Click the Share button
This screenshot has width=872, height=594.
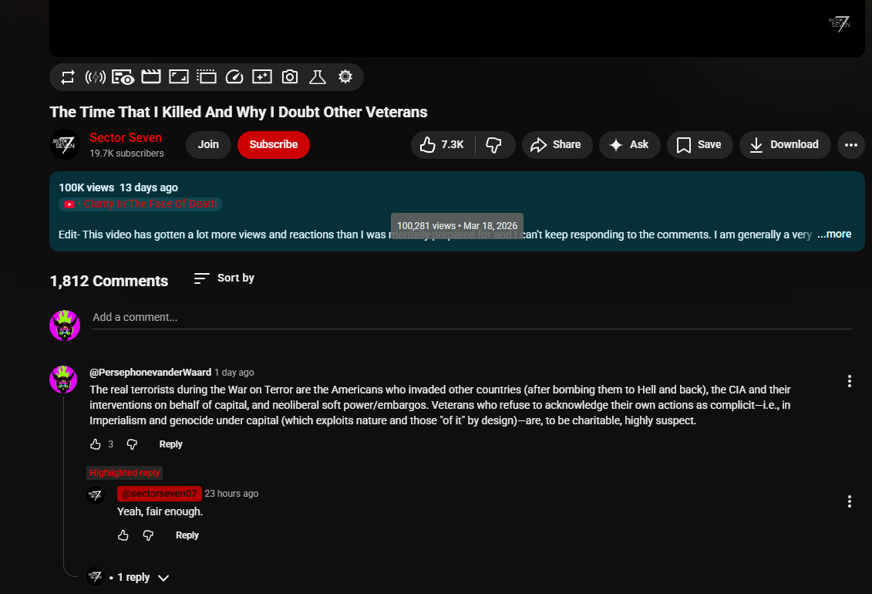(557, 144)
